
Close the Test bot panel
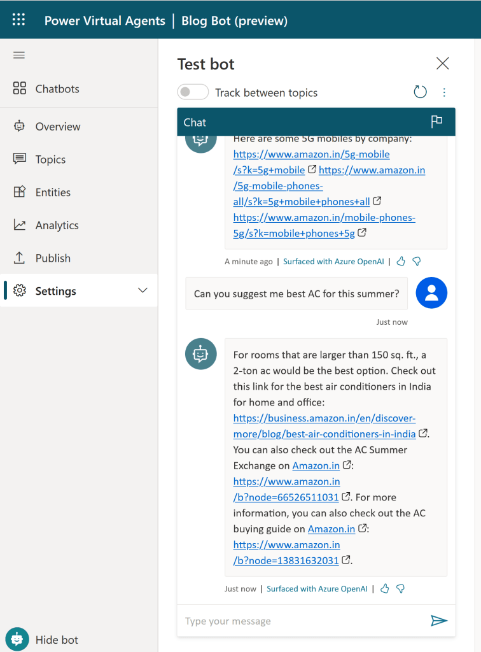(442, 64)
